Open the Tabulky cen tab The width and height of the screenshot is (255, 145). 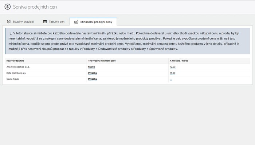tap(54, 22)
